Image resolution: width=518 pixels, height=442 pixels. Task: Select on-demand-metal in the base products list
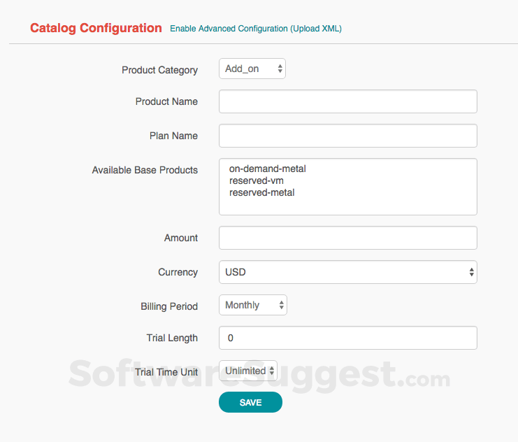coord(268,169)
